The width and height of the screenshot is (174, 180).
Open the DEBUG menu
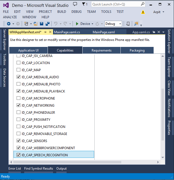[x=76, y=12]
